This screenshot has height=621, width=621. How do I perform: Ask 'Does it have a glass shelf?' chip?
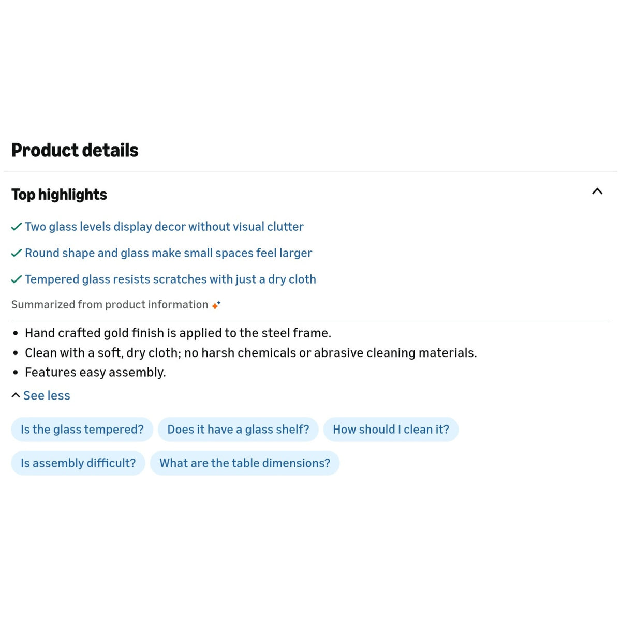pyautogui.click(x=238, y=430)
